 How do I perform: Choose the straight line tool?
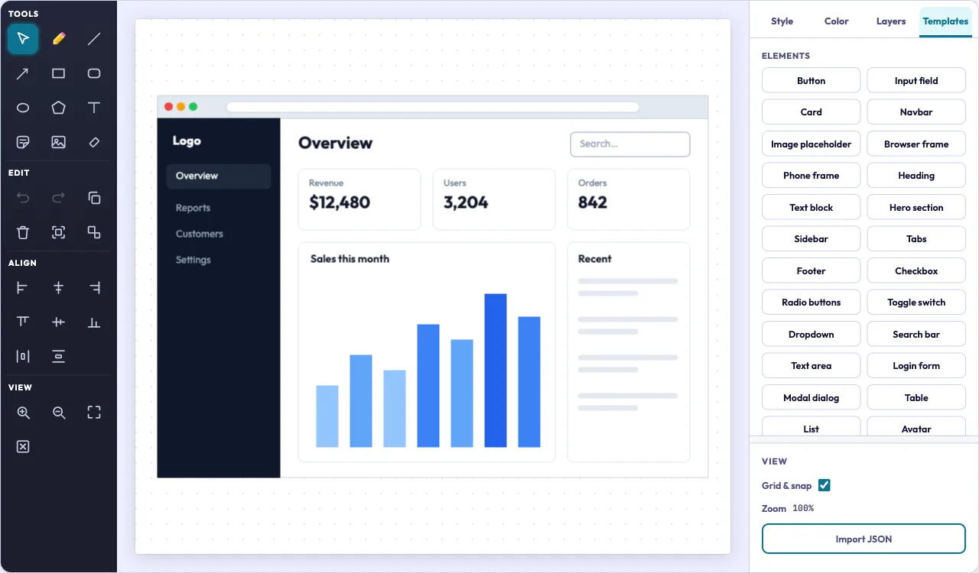(x=94, y=39)
